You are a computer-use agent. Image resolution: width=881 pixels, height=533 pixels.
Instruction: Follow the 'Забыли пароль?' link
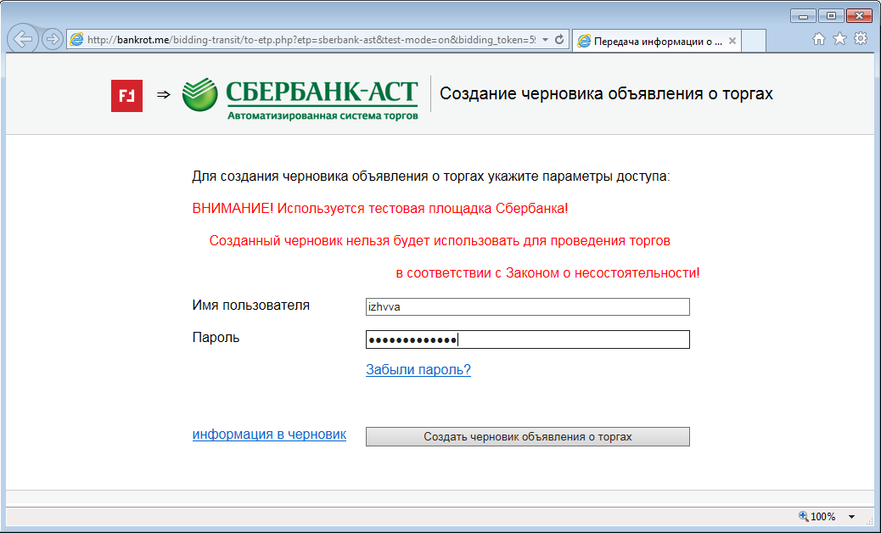point(418,370)
